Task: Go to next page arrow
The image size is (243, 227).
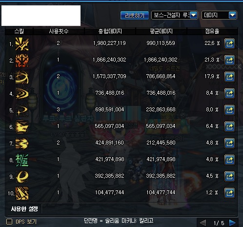Action: point(232,223)
